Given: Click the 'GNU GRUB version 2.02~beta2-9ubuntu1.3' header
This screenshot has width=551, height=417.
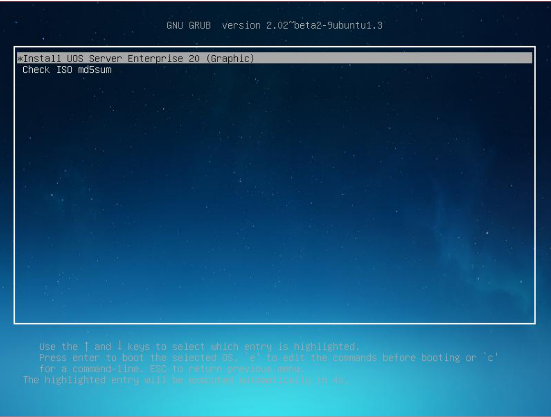Looking at the screenshot, I should (x=275, y=25).
